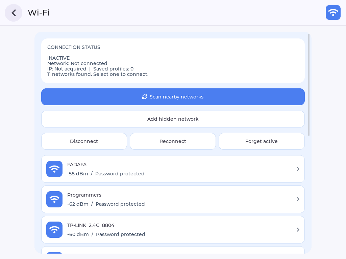The width and height of the screenshot is (346, 259).
Task: Scan nearby networks
Action: [x=173, y=97]
